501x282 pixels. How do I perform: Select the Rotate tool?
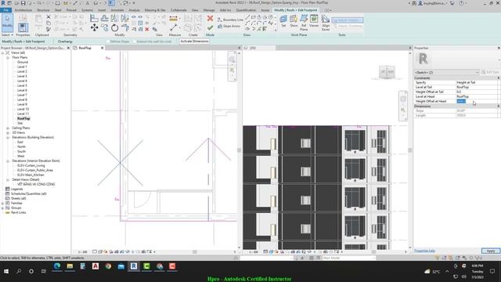[115, 28]
